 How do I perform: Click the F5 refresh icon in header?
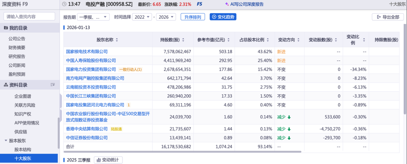point(199,4)
